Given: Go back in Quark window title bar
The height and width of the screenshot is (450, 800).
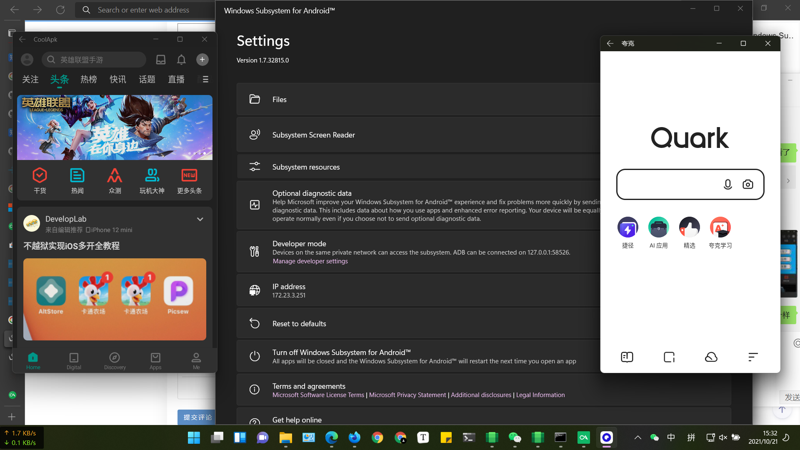Looking at the screenshot, I should (x=610, y=43).
